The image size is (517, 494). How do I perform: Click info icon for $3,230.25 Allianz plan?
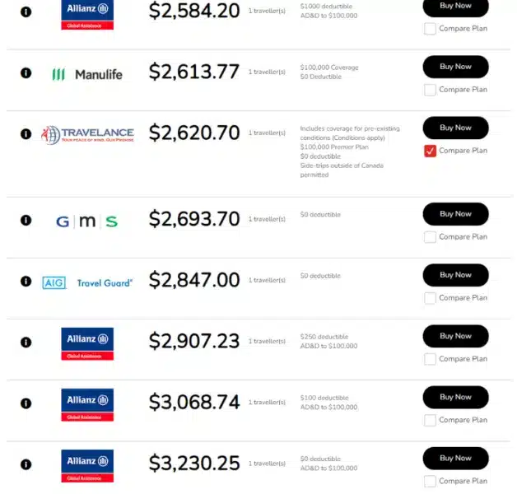pyautogui.click(x=26, y=464)
